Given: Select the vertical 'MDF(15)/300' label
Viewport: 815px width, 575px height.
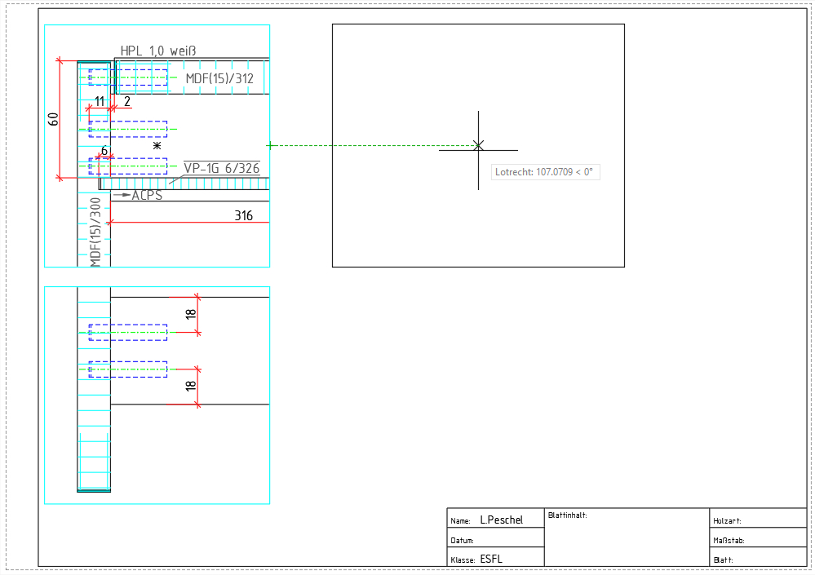Looking at the screenshot, I should tap(95, 232).
